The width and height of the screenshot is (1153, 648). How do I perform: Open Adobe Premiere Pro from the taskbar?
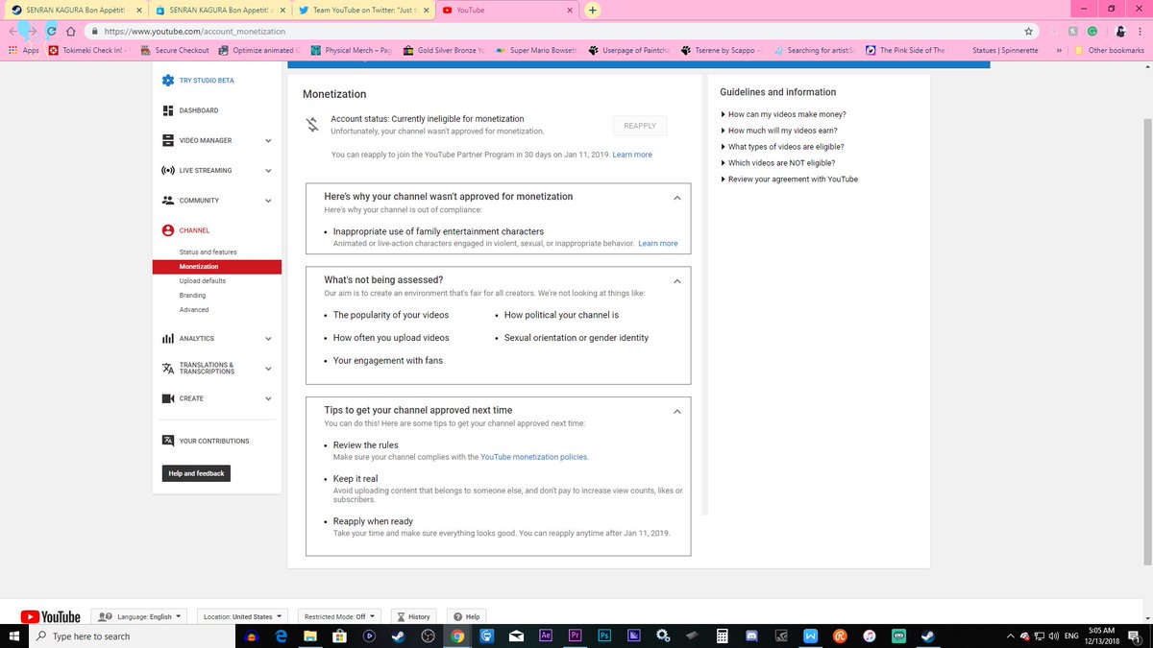(x=575, y=636)
